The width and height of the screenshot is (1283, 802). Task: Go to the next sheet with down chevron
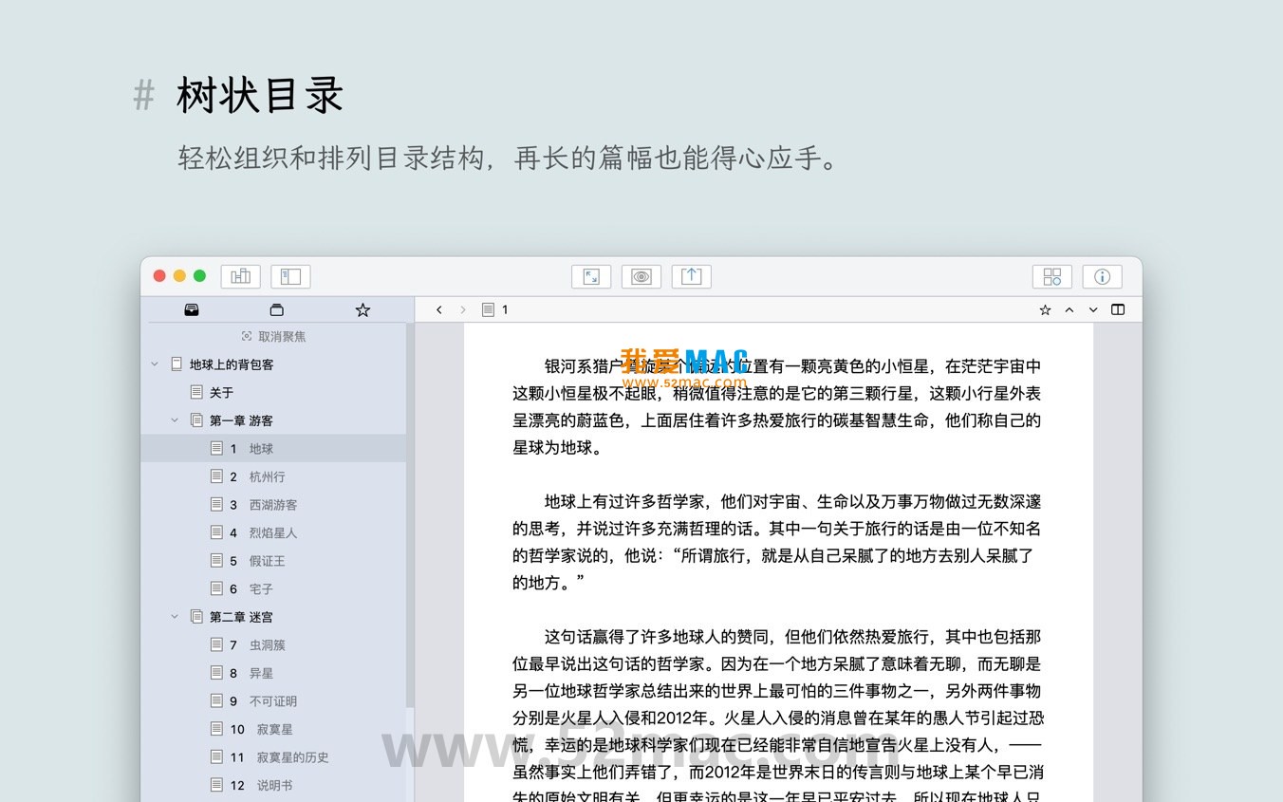click(1092, 309)
